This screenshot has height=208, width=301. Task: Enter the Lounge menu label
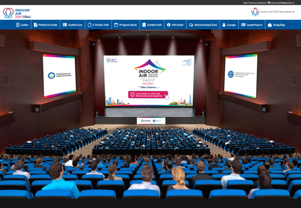[x=231, y=25]
